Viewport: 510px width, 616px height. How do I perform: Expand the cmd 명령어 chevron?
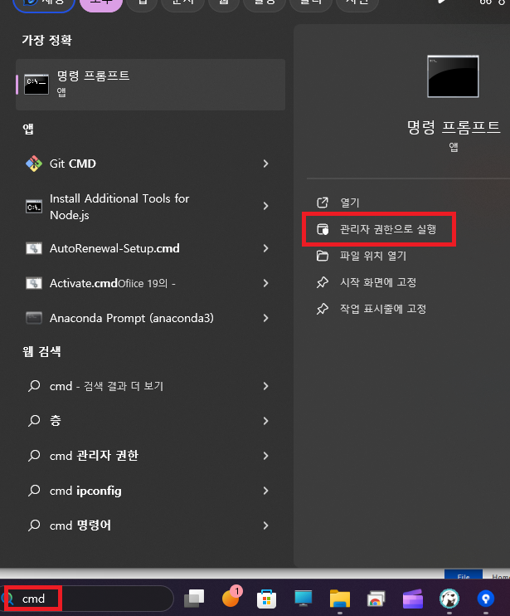[x=266, y=526]
